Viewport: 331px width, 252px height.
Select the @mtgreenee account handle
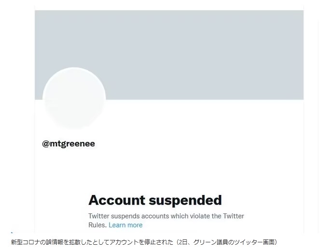(x=69, y=144)
